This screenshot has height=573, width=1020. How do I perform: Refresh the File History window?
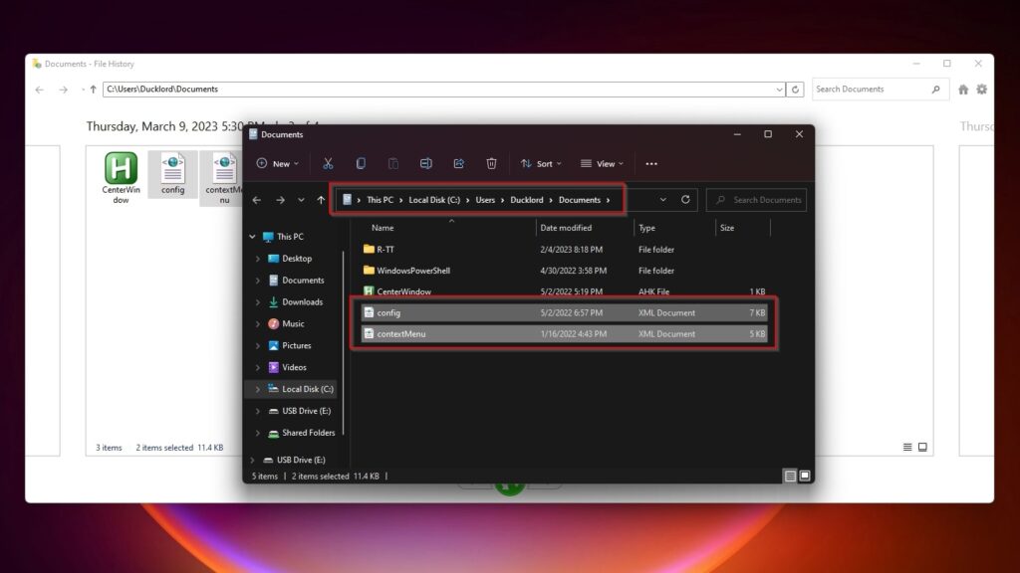pos(795,90)
